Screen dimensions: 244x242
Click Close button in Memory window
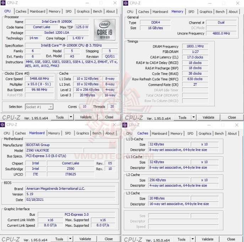click(232, 117)
